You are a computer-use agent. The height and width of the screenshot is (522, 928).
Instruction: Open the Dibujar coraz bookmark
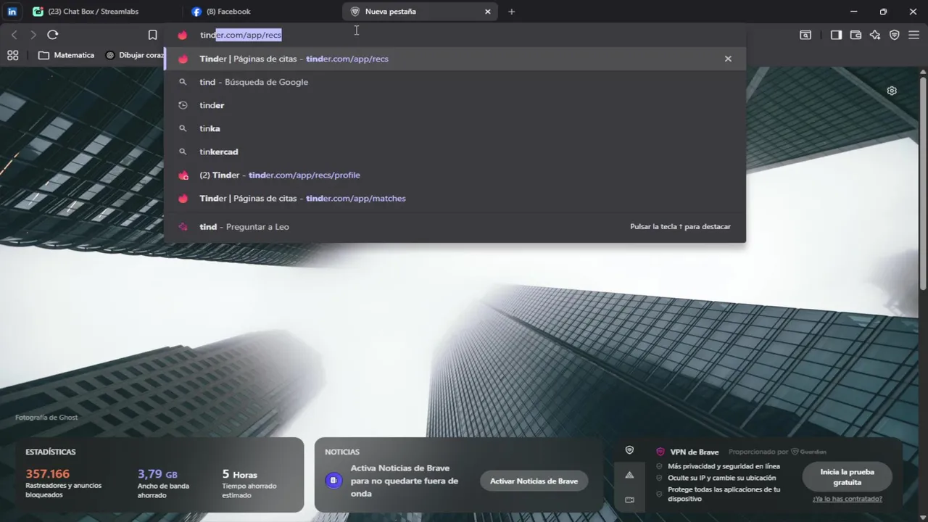click(134, 55)
